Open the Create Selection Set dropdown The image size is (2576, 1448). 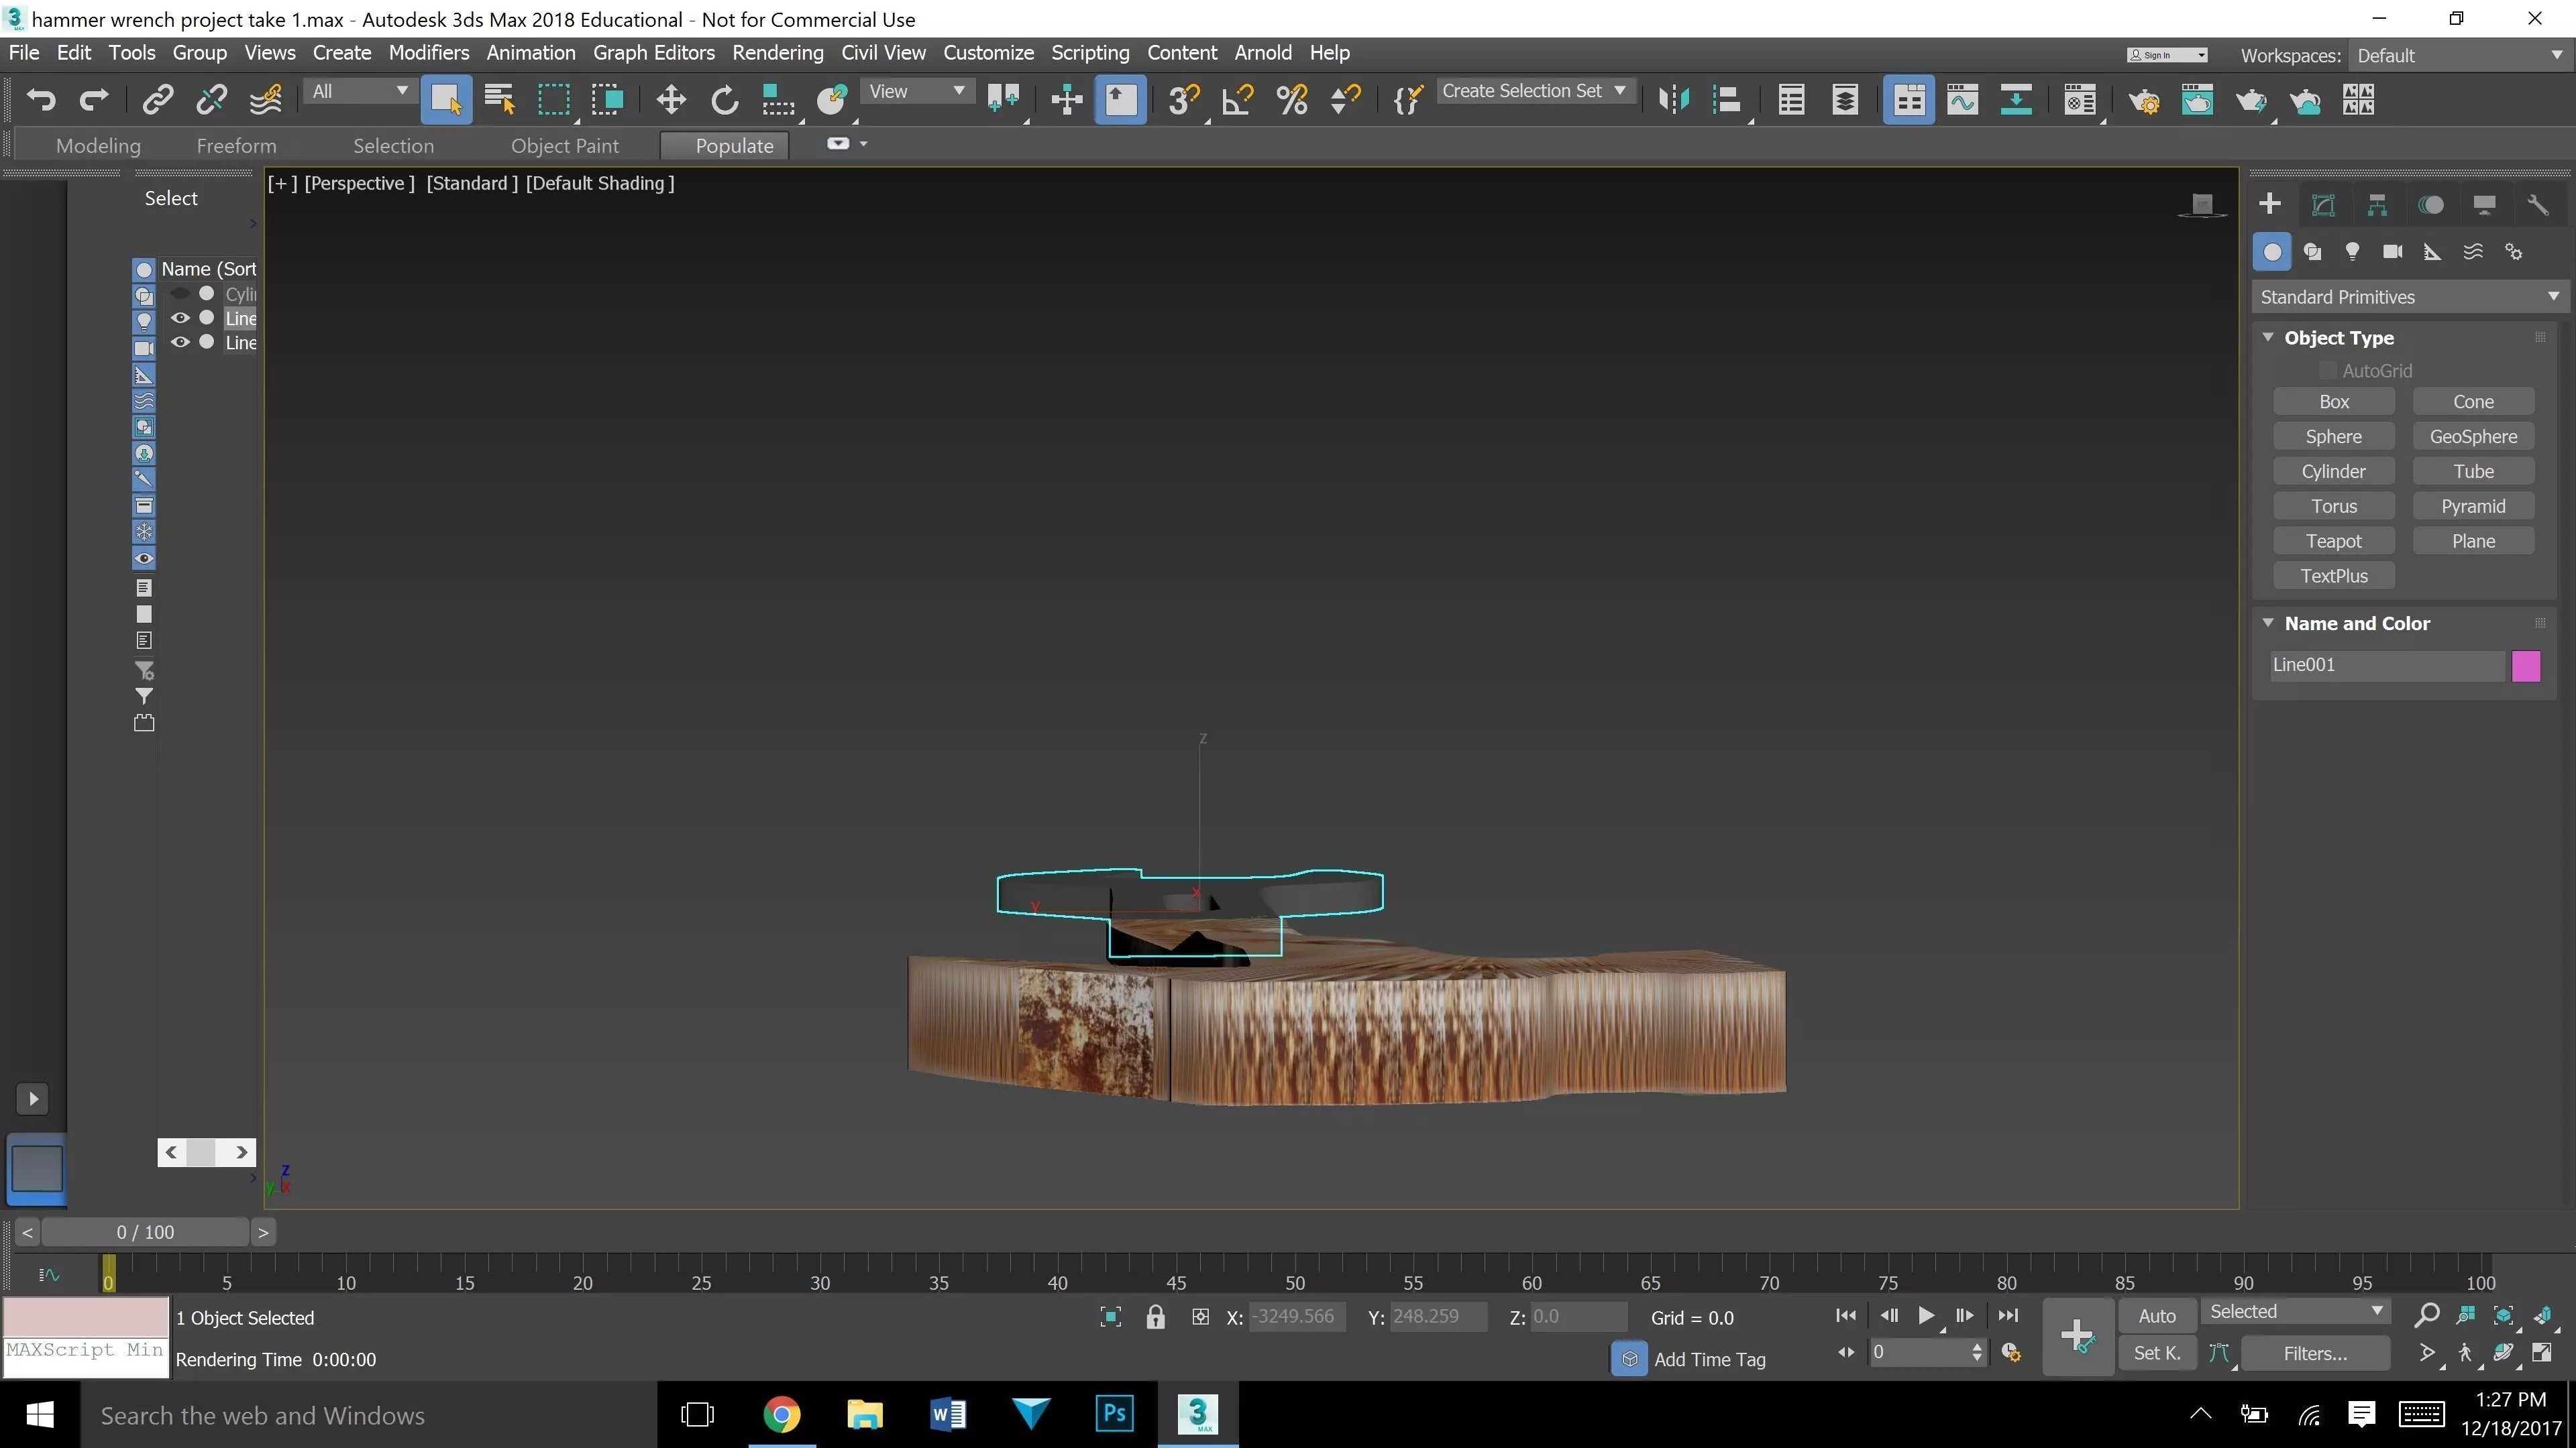[x=1536, y=91]
